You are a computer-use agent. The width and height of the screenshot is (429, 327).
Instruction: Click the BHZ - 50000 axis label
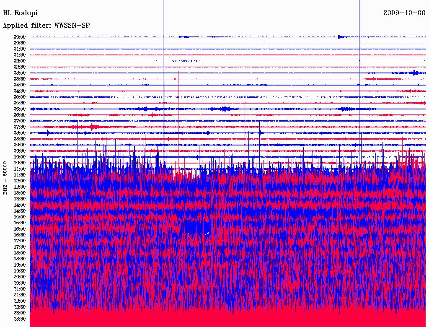[5, 178]
